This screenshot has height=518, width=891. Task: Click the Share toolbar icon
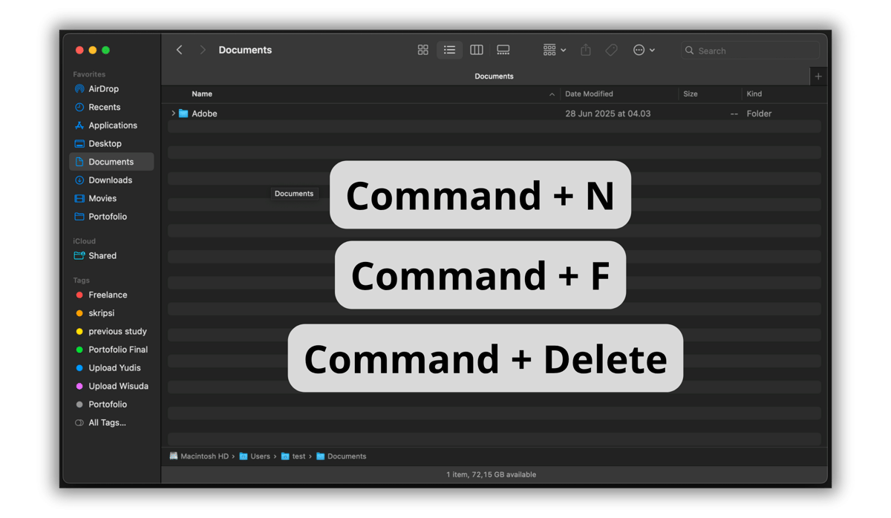[586, 50]
